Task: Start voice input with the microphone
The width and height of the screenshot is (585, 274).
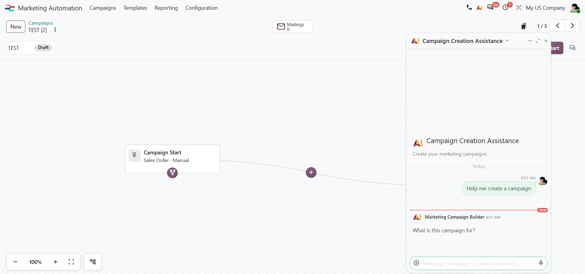Action: click(x=541, y=263)
